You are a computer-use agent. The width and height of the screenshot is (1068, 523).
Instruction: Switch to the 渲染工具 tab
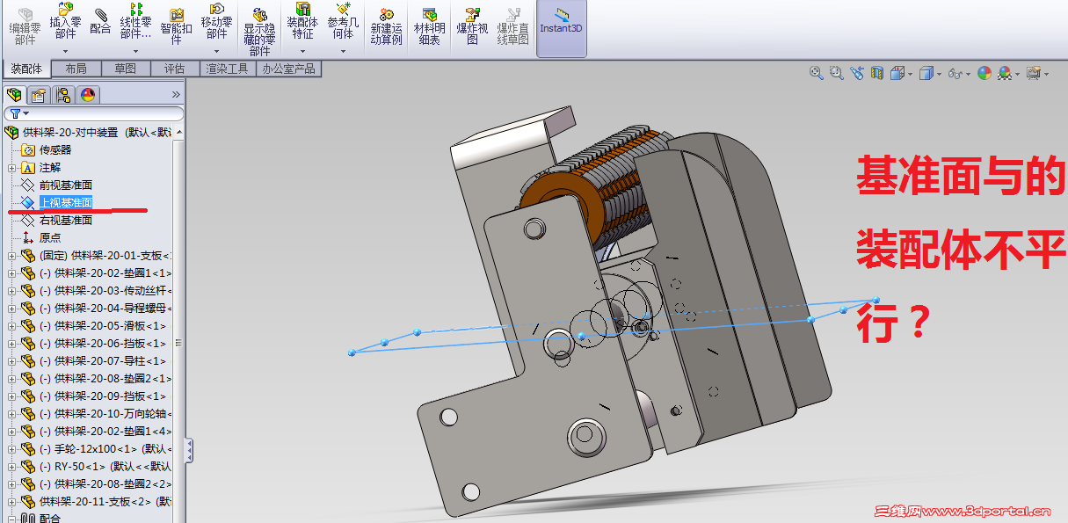click(227, 69)
